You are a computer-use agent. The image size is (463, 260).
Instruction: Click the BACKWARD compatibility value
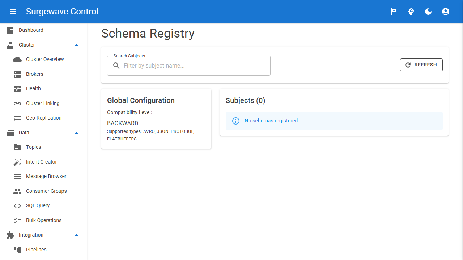123,123
